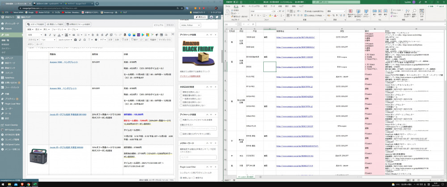
Task: Open the editor help question-mark icon
Action: point(96,40)
